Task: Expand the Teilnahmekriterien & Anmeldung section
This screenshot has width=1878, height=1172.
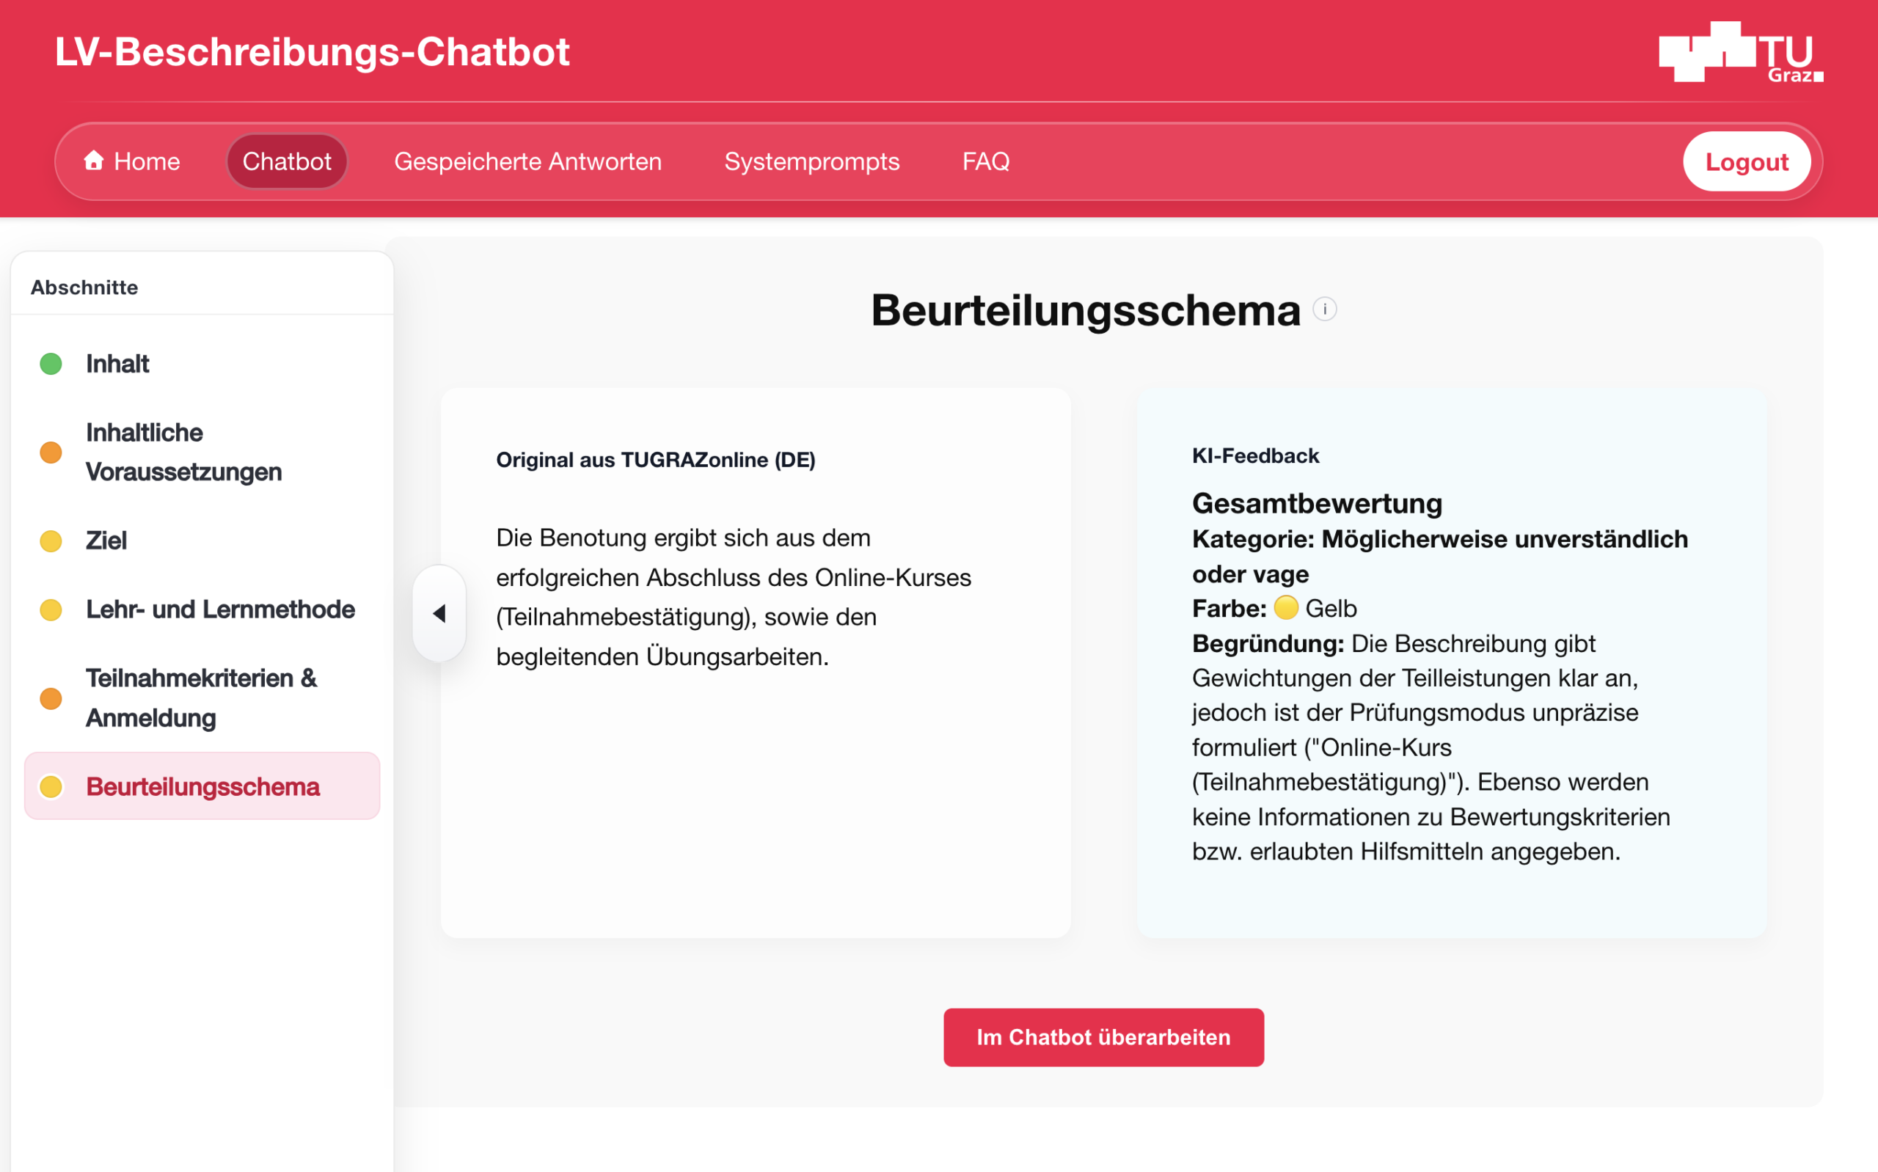Action: coord(202,698)
